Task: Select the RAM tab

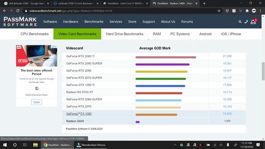Action: 157,34
